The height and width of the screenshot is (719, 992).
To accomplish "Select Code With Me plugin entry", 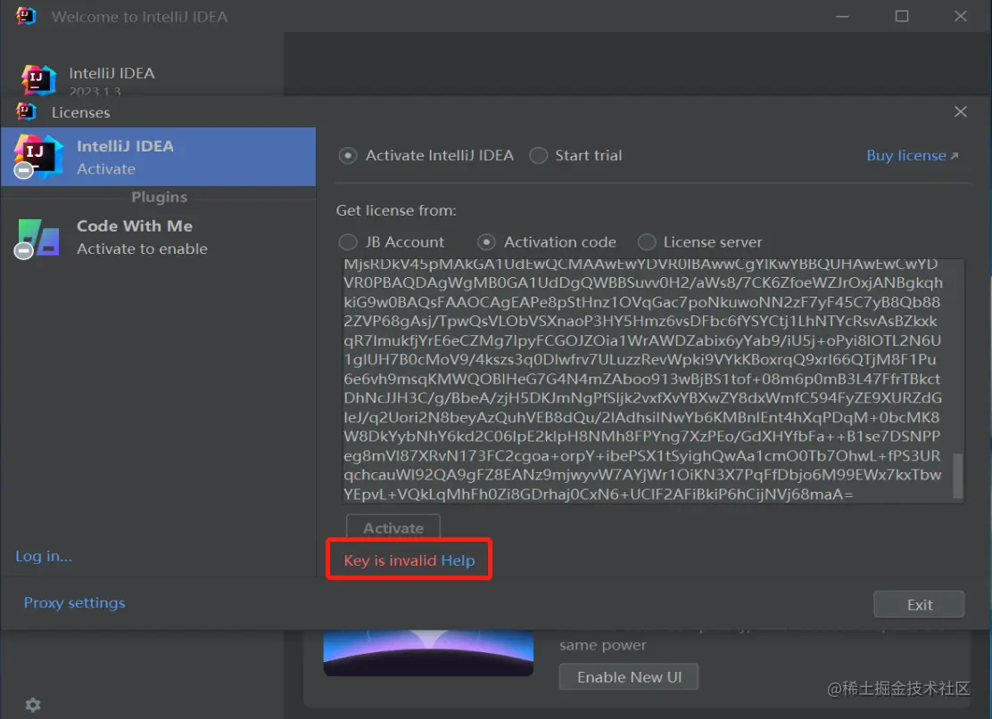I will click(x=158, y=238).
